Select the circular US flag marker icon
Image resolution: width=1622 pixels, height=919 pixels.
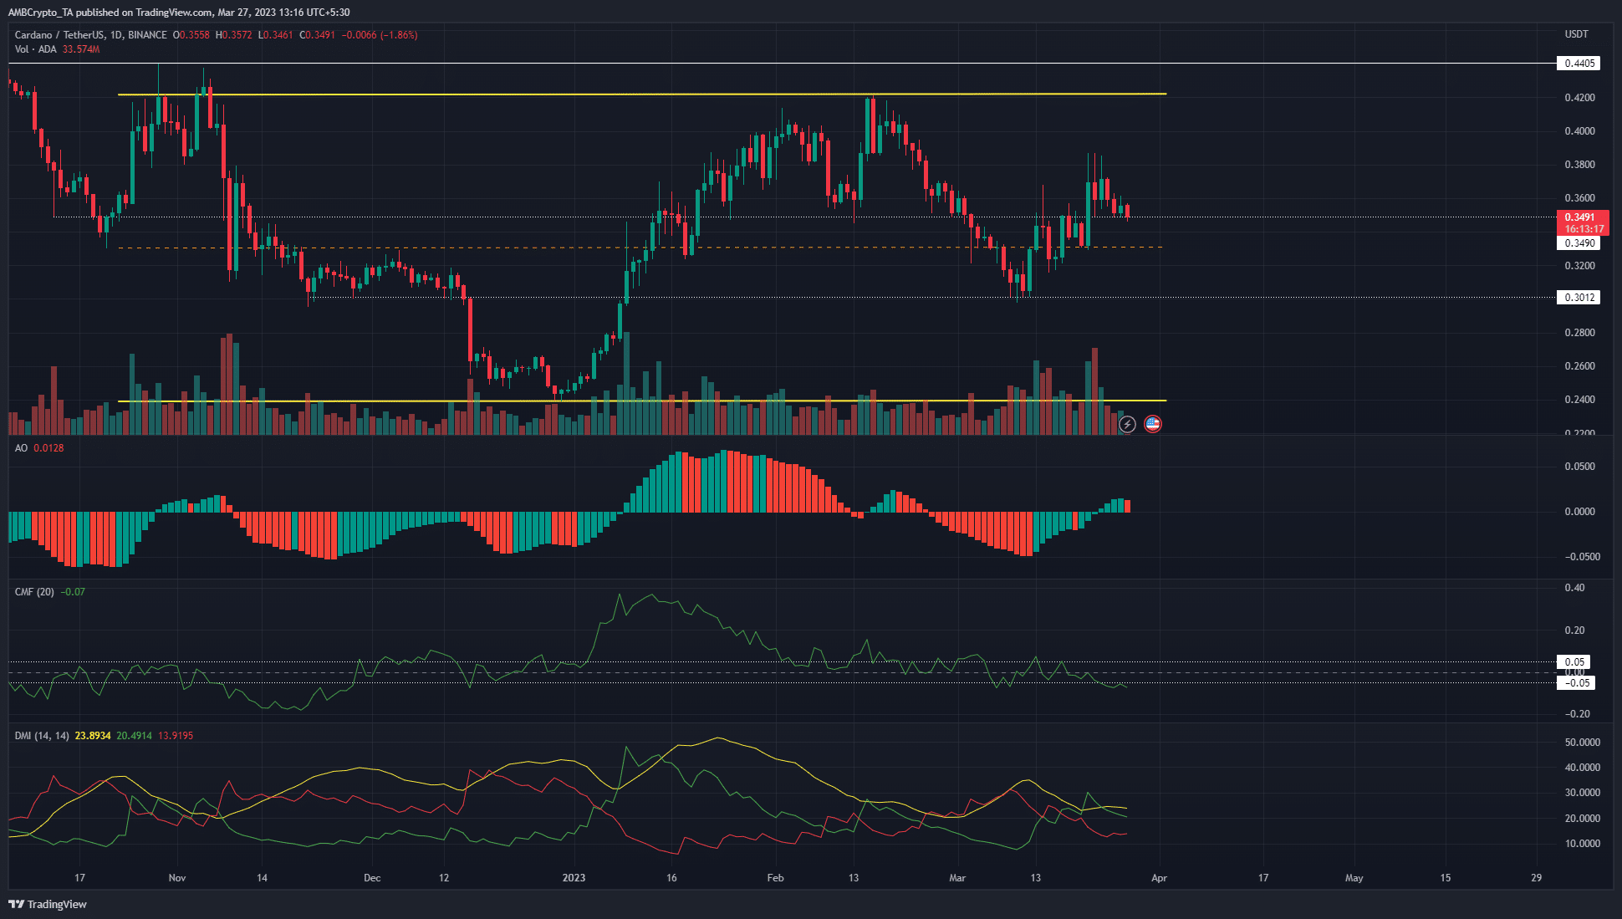tap(1152, 424)
